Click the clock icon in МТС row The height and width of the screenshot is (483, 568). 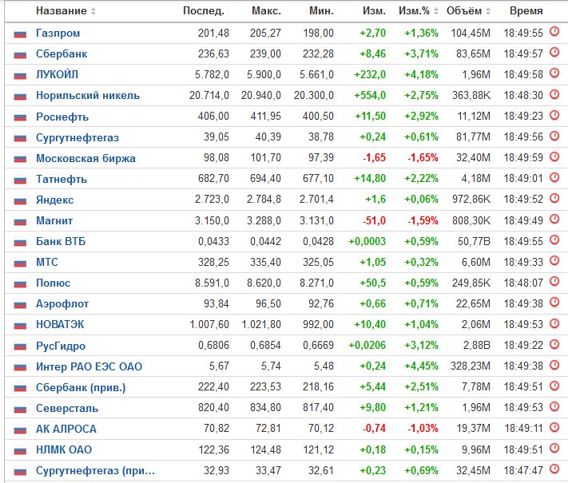point(554,261)
